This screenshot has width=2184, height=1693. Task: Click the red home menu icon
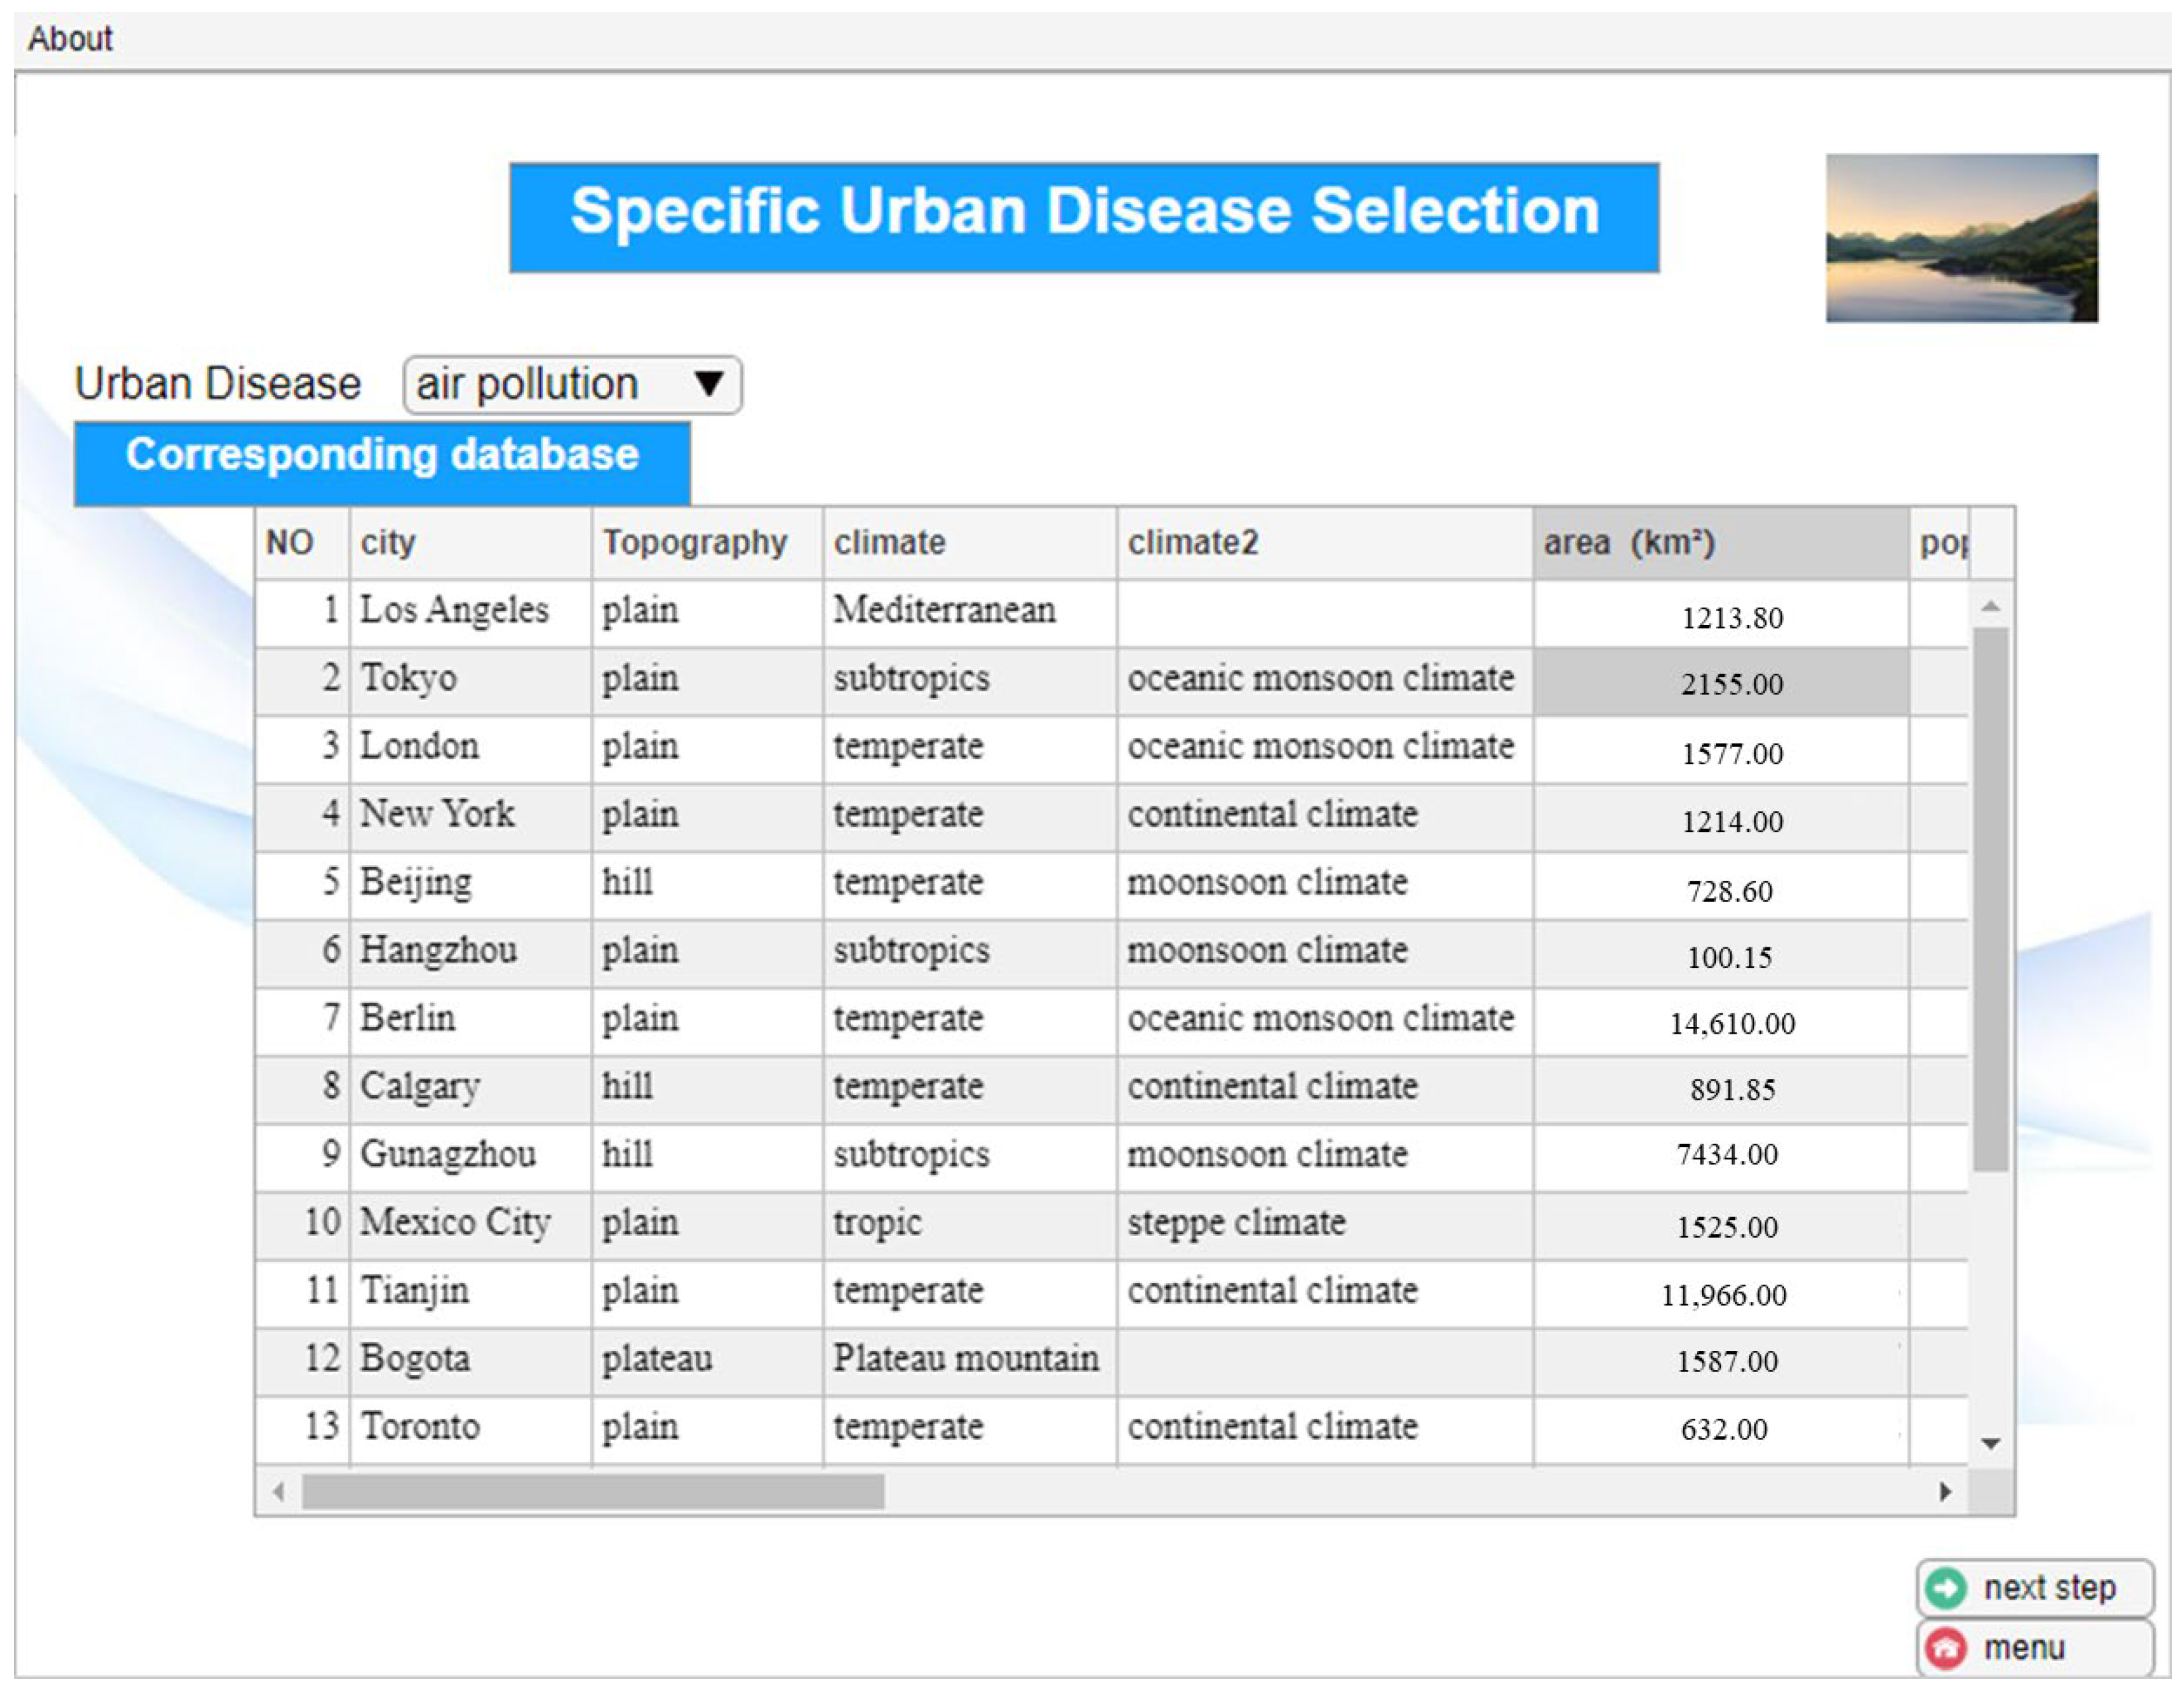pos(1945,1648)
